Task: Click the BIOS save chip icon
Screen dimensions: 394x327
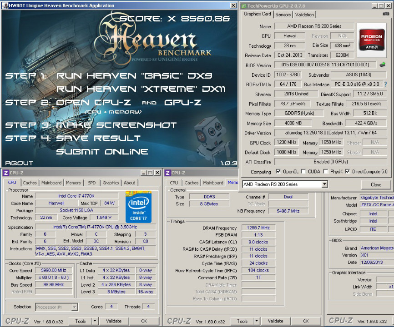Action: [383, 64]
